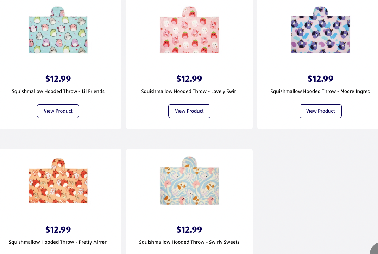Click the $12.99 price of Pretty Mirren
The width and height of the screenshot is (378, 254).
point(58,229)
